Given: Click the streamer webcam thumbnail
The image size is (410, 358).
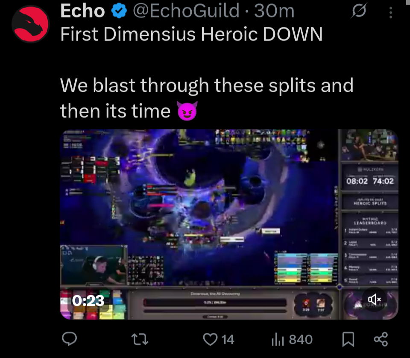Looking at the screenshot, I should pyautogui.click(x=94, y=265).
